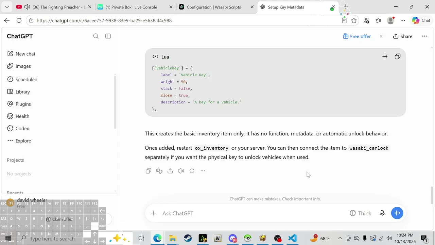Open more actions under the response
This screenshot has height=245, width=435.
coord(203,171)
